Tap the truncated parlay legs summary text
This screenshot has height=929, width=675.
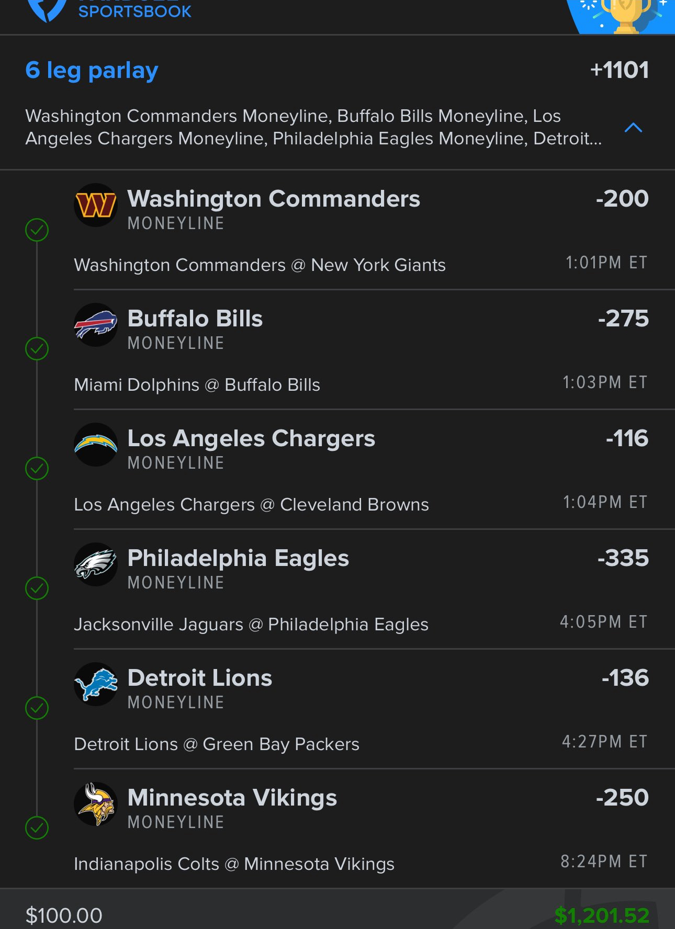tap(313, 127)
